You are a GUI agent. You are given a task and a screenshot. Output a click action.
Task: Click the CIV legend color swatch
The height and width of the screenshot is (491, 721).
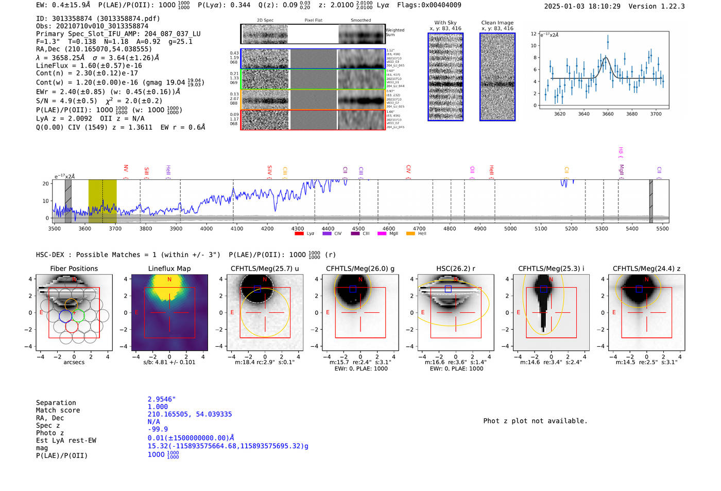327,234
